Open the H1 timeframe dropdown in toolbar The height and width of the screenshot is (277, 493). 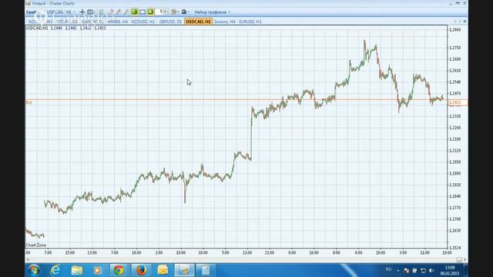pos(70,12)
